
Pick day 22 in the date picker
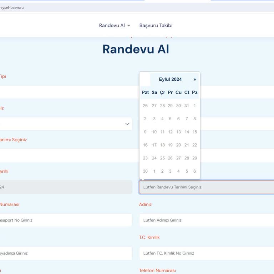pyautogui.click(x=194, y=145)
